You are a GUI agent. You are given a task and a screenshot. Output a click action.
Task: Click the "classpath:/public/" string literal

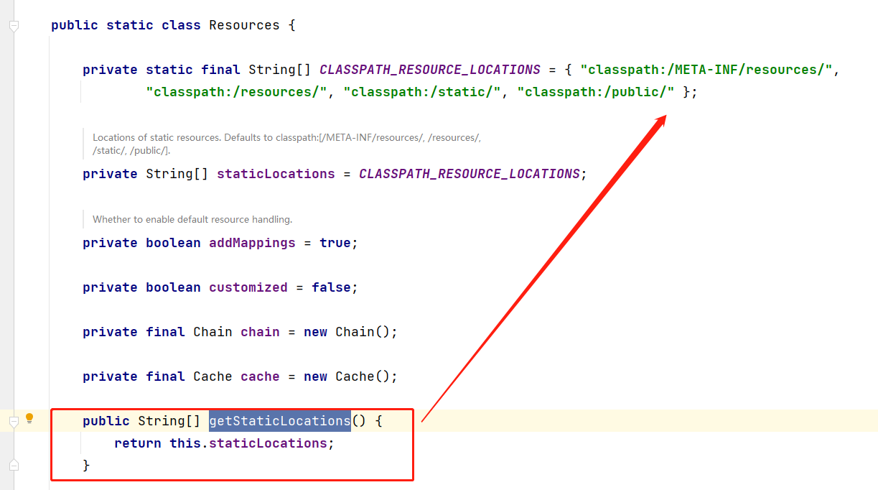596,92
